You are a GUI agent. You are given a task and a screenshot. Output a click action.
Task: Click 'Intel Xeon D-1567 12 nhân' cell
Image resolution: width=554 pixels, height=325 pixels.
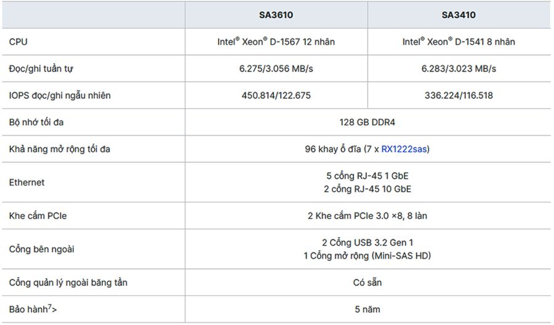point(276,42)
